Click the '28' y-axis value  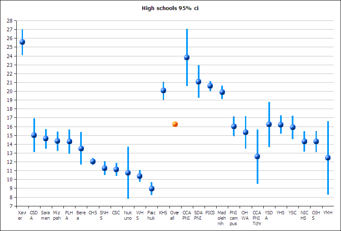(x=10, y=21)
